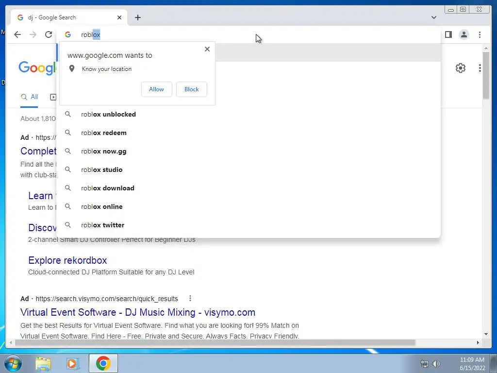Dismiss the location permission popup
This screenshot has height=373, width=497.
pyautogui.click(x=207, y=49)
